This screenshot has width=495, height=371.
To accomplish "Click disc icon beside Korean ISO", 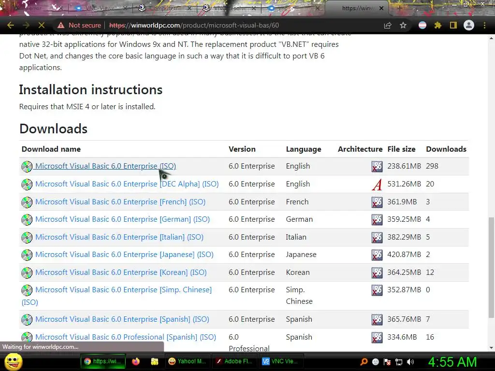I will [27, 273].
